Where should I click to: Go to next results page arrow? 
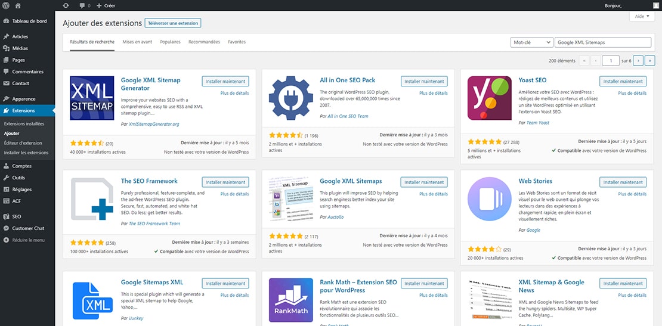pos(638,61)
